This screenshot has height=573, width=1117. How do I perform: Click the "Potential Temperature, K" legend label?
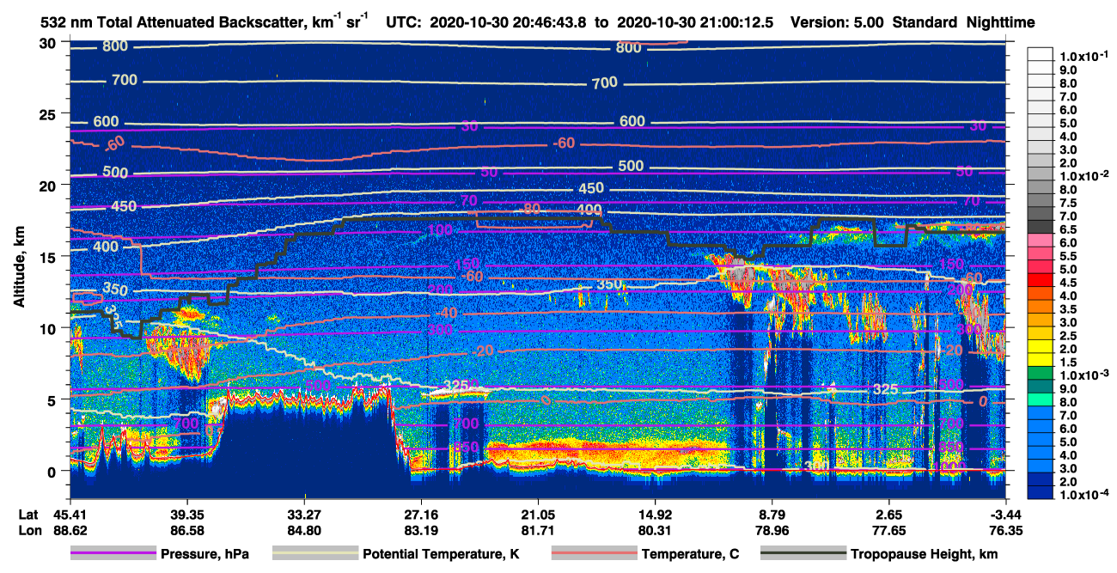point(441,554)
